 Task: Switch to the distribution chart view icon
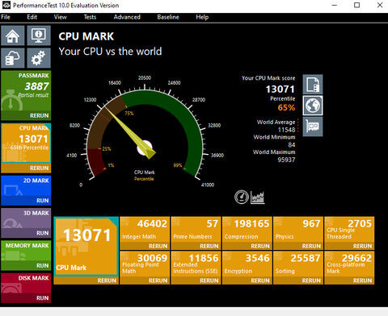(x=258, y=197)
